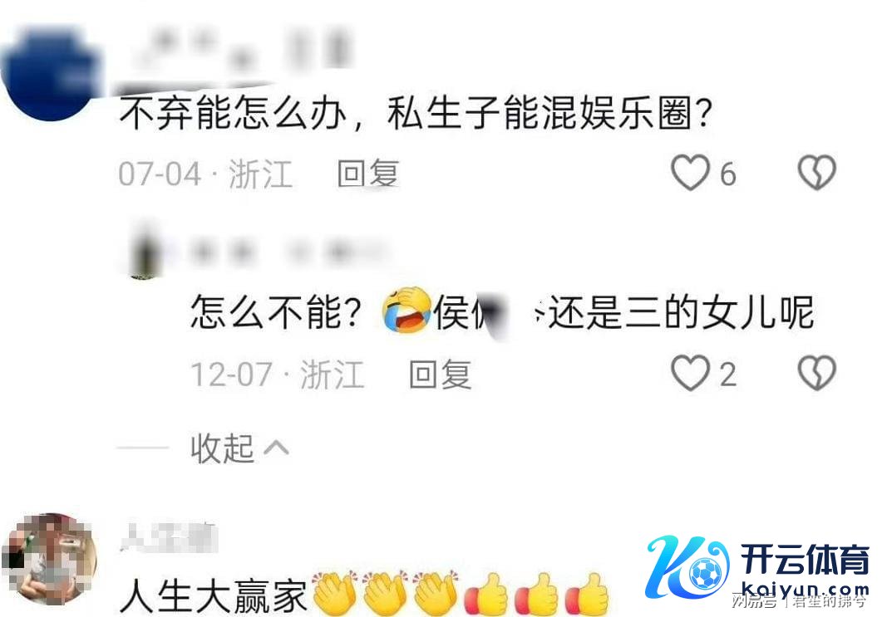
Task: Like the reply comment showing 2 likes
Action: [690, 373]
